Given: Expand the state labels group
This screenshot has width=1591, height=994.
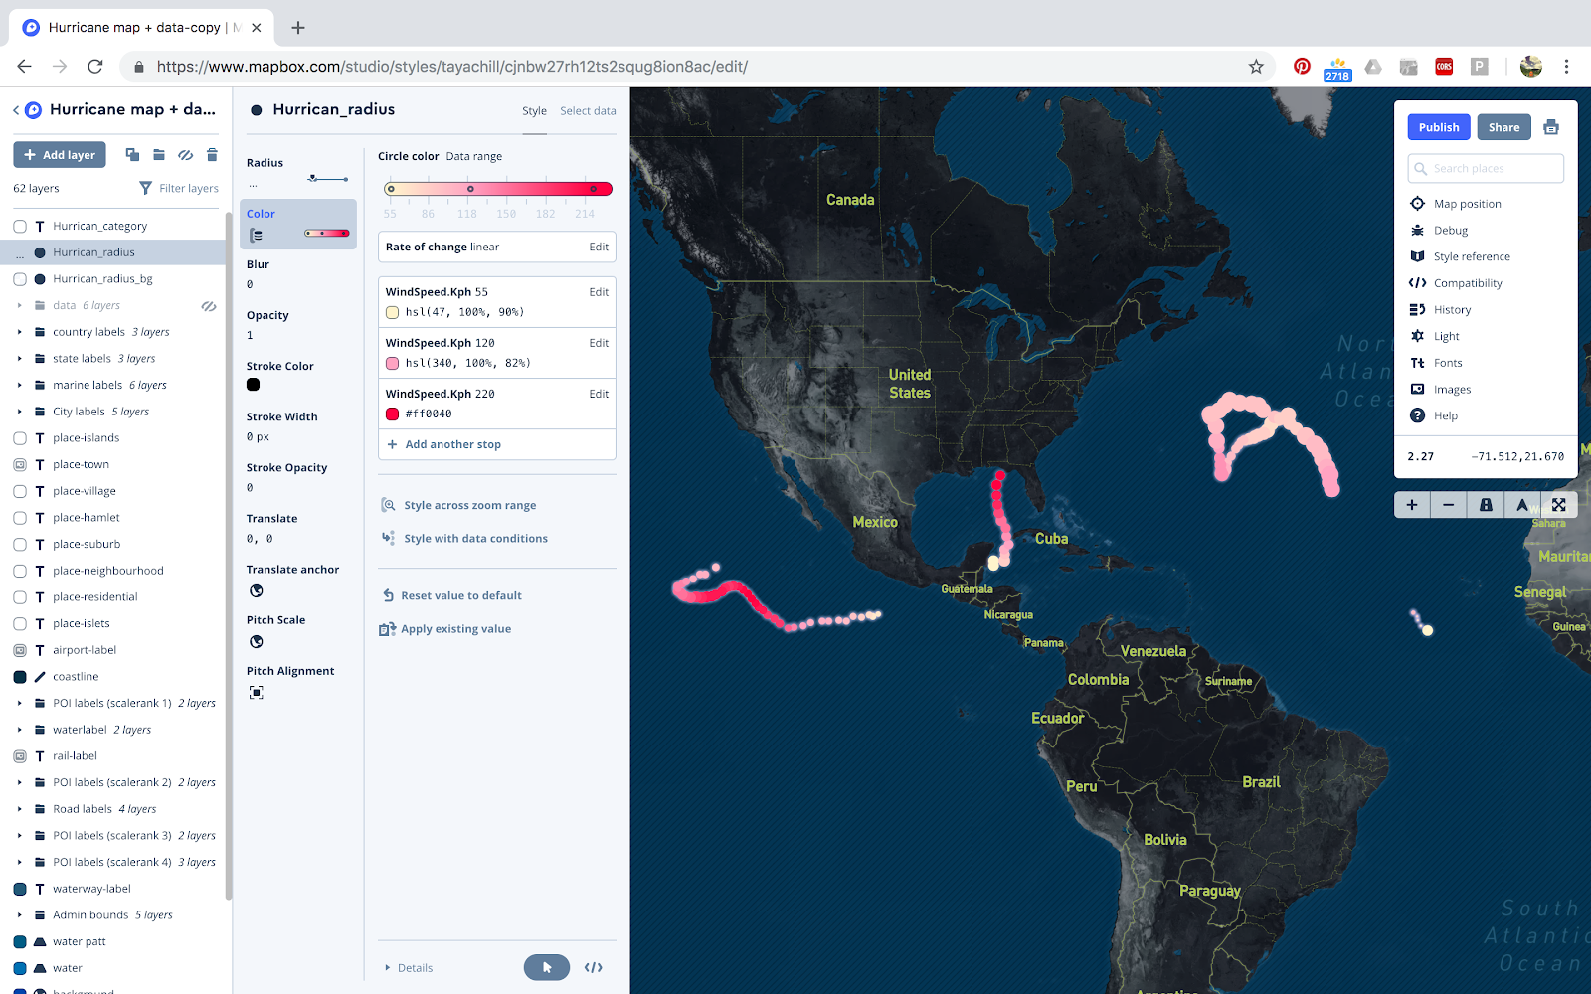Looking at the screenshot, I should pos(19,359).
